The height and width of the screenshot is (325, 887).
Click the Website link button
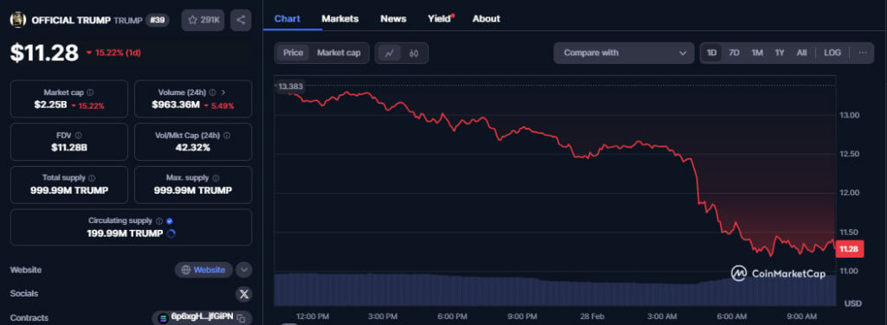coord(204,270)
